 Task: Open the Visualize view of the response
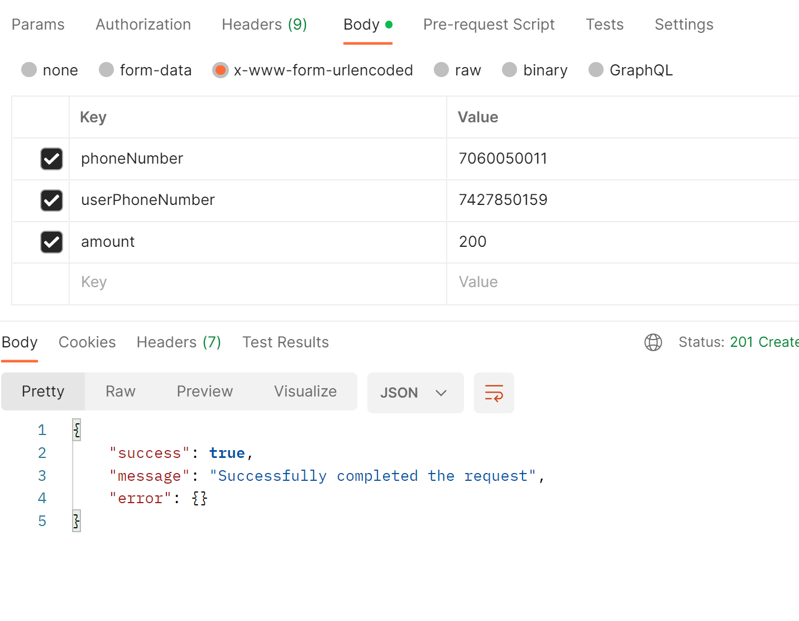click(x=305, y=391)
